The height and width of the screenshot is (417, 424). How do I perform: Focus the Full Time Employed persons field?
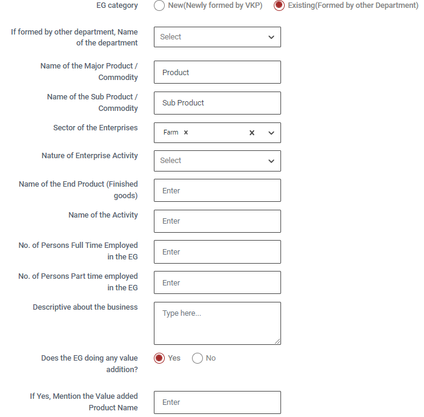217,252
